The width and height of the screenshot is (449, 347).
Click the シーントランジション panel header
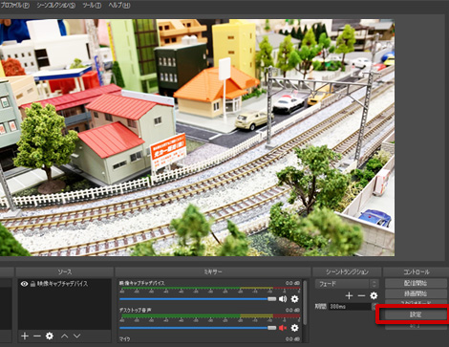click(x=347, y=271)
